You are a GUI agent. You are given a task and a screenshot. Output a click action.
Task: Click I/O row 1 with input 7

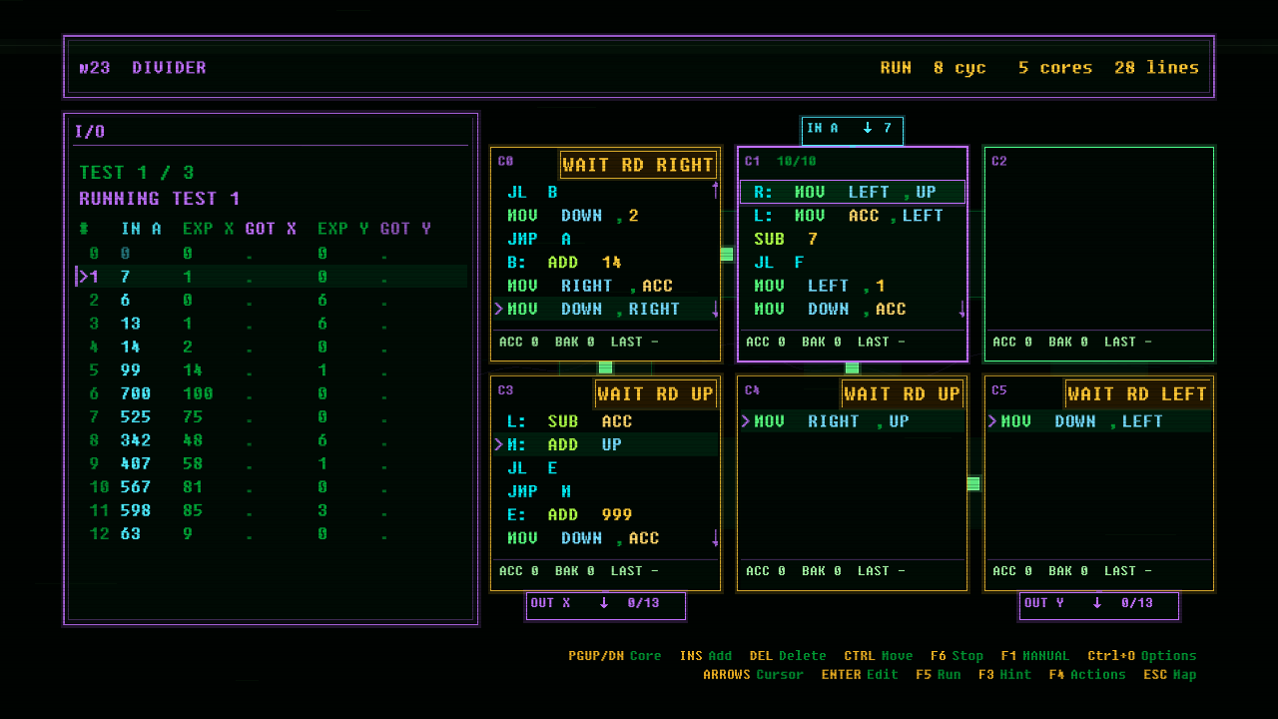click(x=272, y=277)
